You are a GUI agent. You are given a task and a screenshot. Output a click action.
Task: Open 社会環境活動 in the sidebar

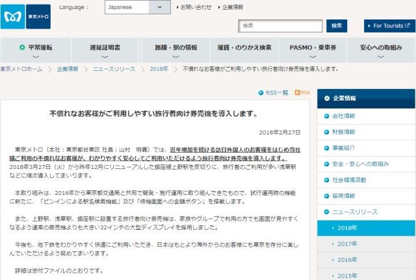click(x=366, y=180)
